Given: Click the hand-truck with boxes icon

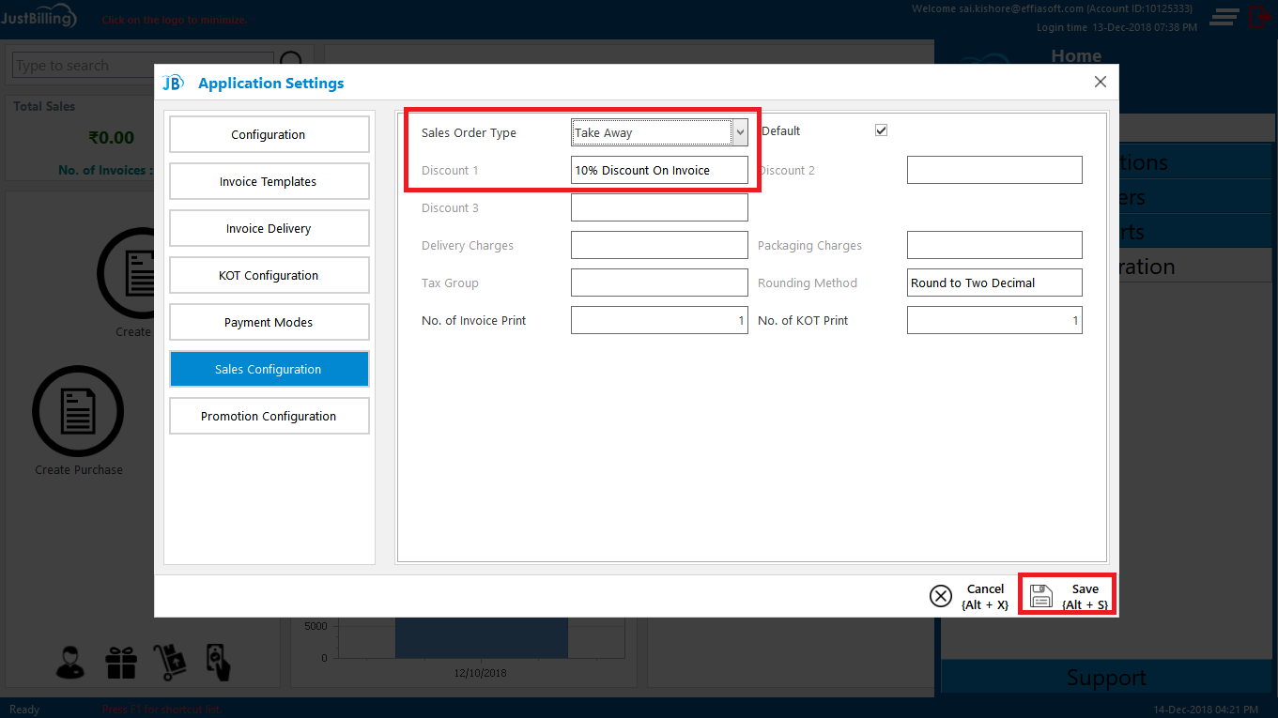Looking at the screenshot, I should [x=170, y=663].
